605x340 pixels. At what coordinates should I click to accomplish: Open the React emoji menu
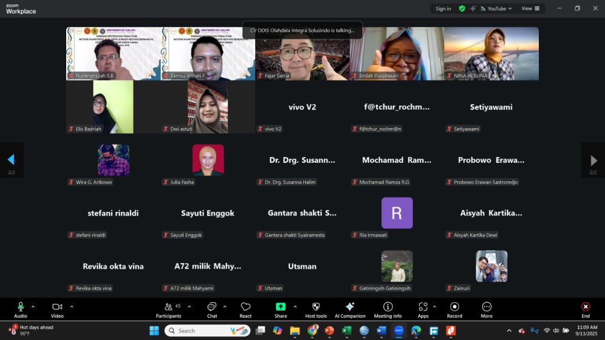246,309
